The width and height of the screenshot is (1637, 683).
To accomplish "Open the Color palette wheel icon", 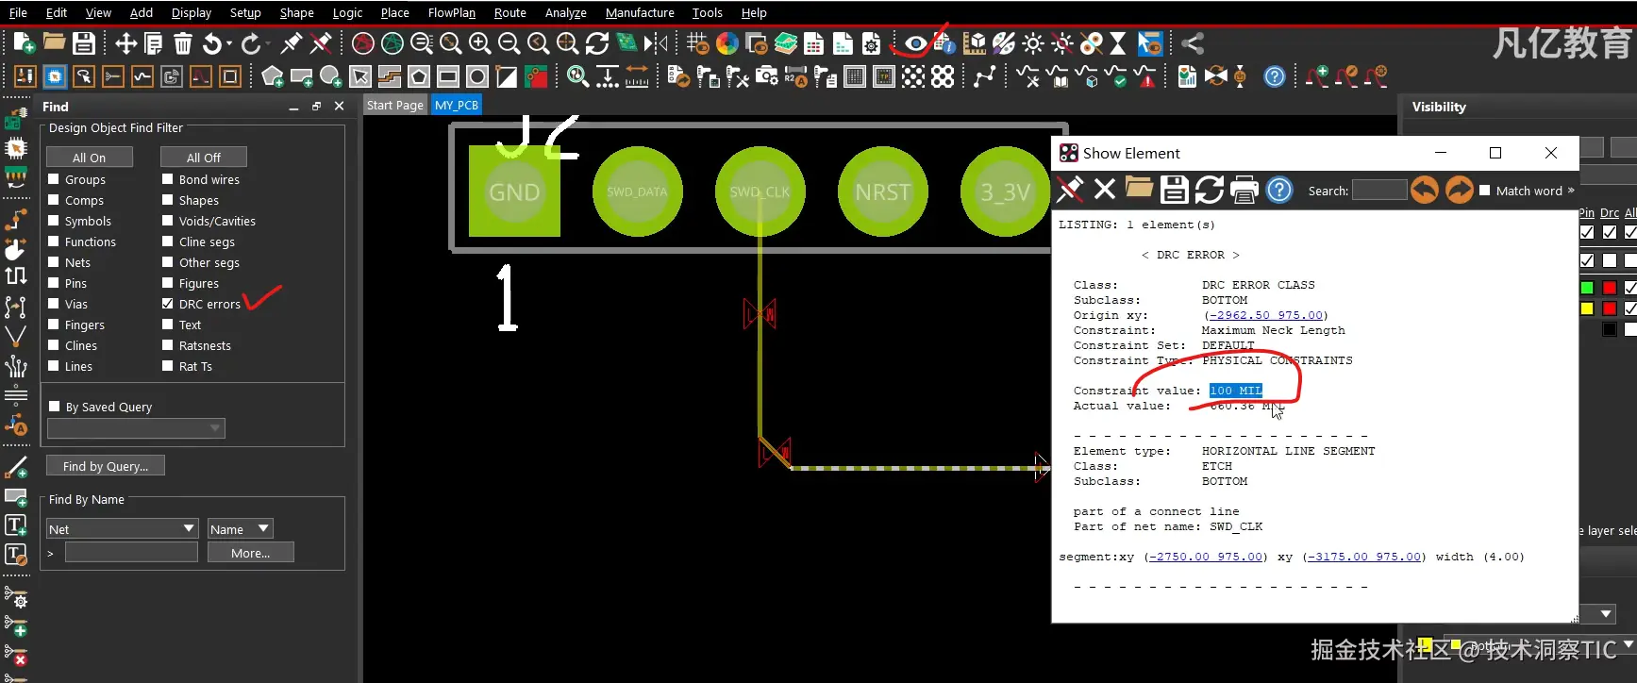I will 727,43.
